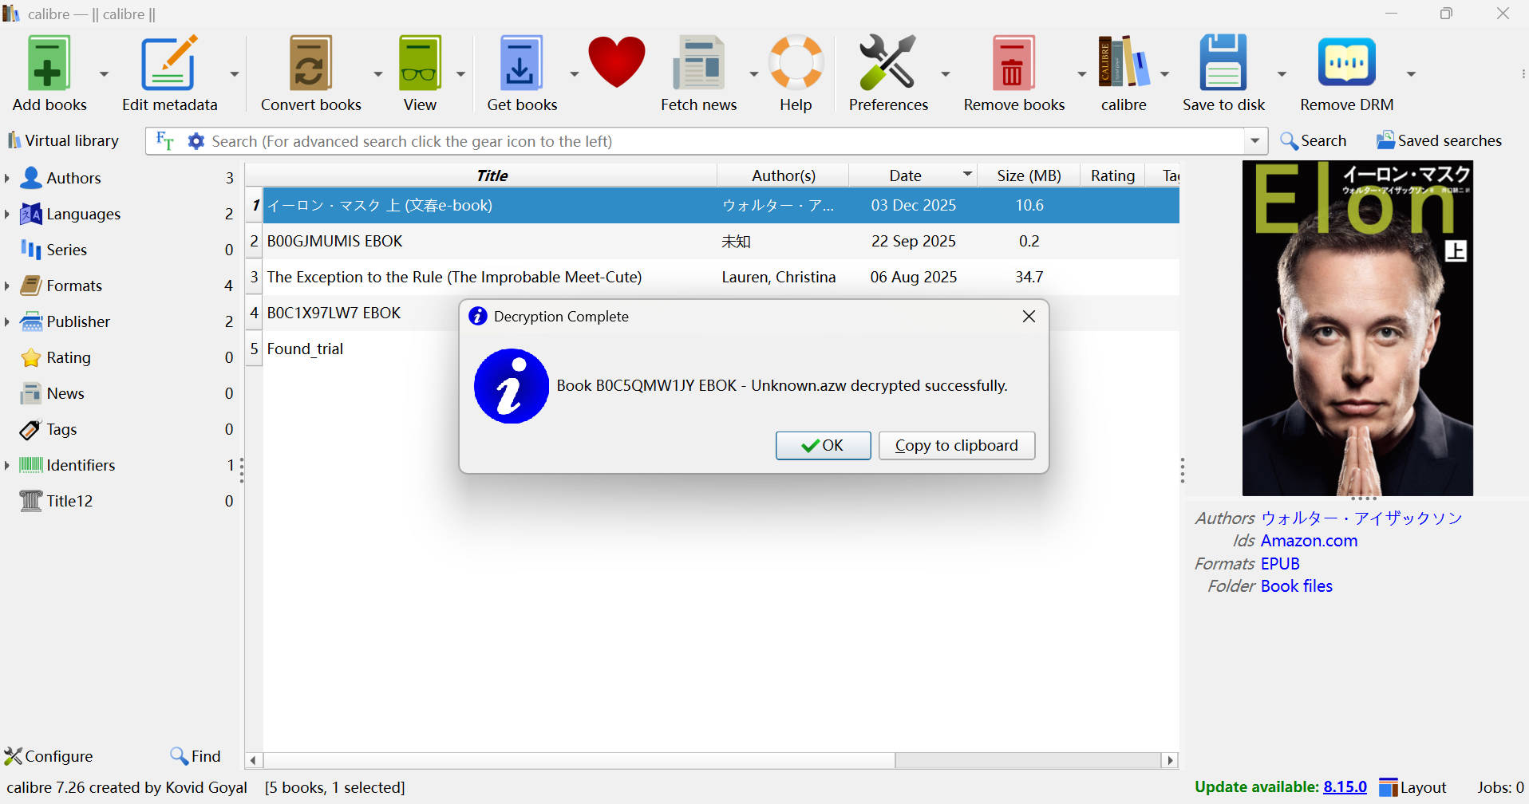1529x804 pixels.
Task: Select the Remove books icon
Action: [x=1013, y=62]
